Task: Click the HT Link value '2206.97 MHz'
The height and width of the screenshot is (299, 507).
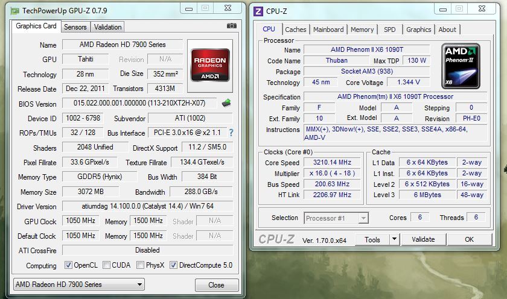Action: (332, 195)
